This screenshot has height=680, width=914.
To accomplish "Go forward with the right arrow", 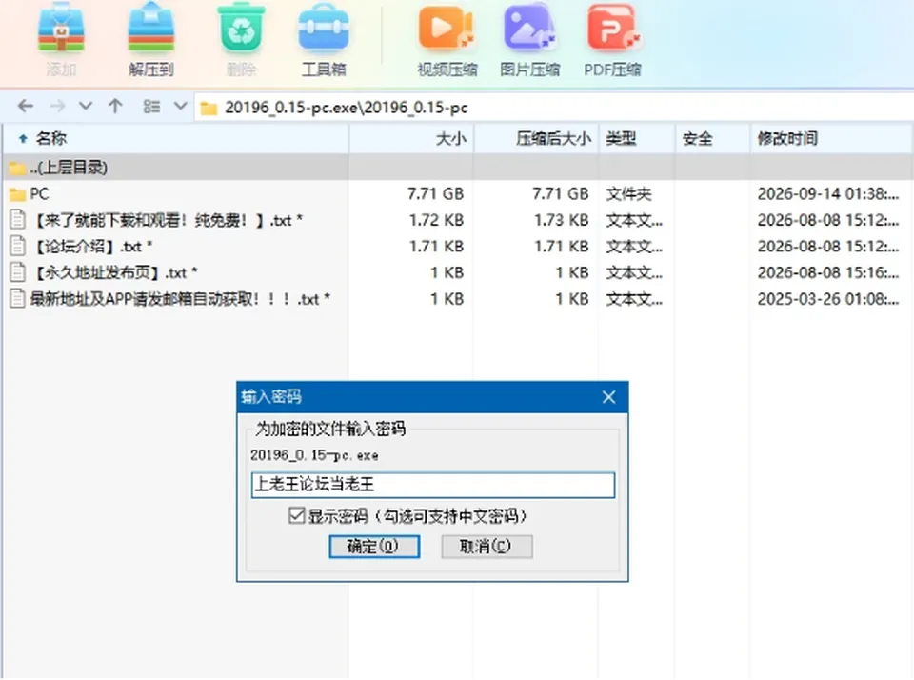I will [x=57, y=106].
